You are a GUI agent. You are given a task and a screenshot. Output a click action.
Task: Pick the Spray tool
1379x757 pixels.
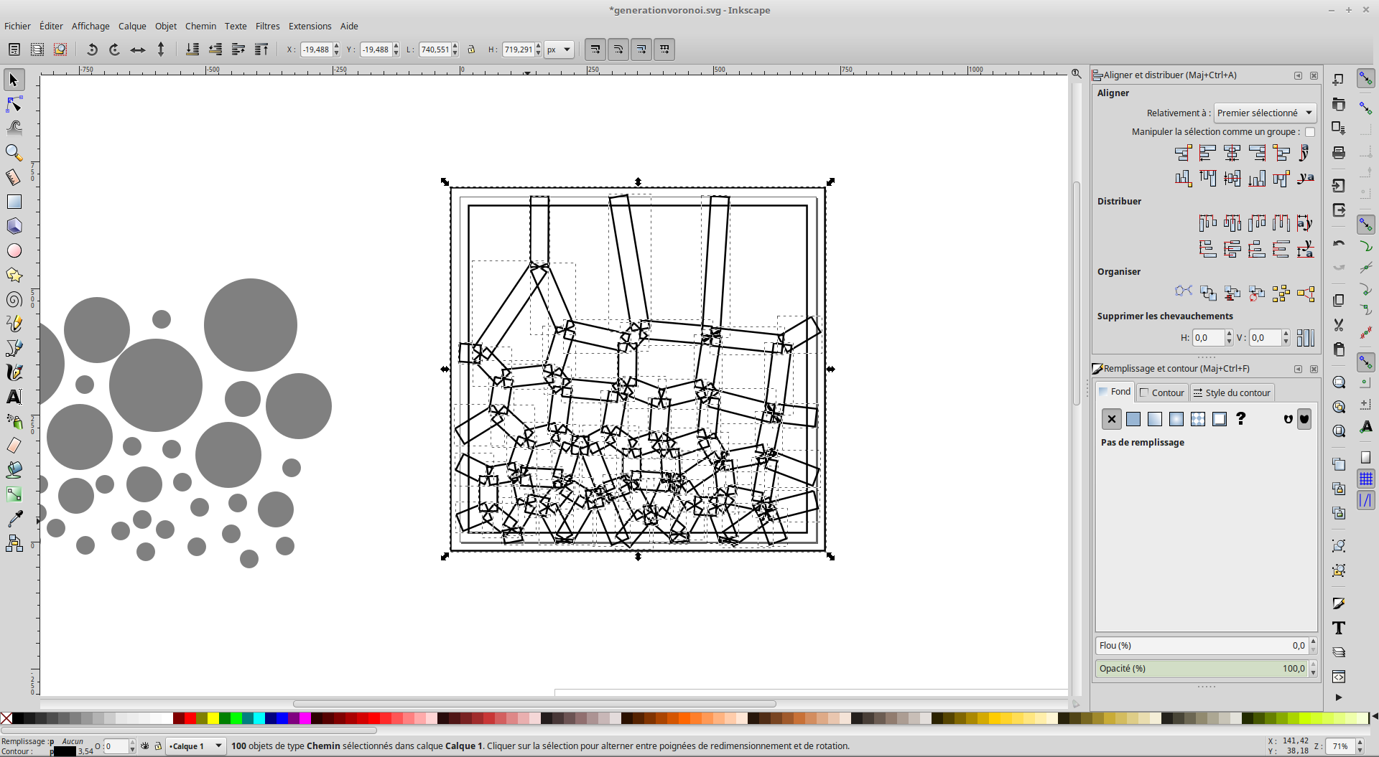click(x=14, y=421)
